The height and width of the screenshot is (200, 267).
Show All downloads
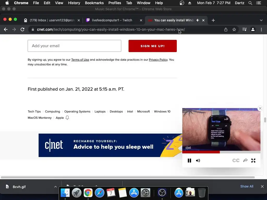tap(247, 186)
